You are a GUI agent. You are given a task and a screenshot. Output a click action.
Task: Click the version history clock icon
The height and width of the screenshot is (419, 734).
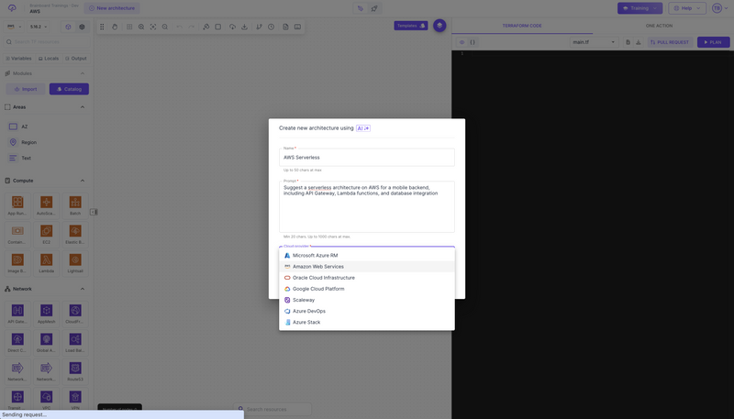271,28
